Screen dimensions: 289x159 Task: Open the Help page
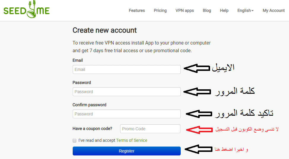click(224, 10)
